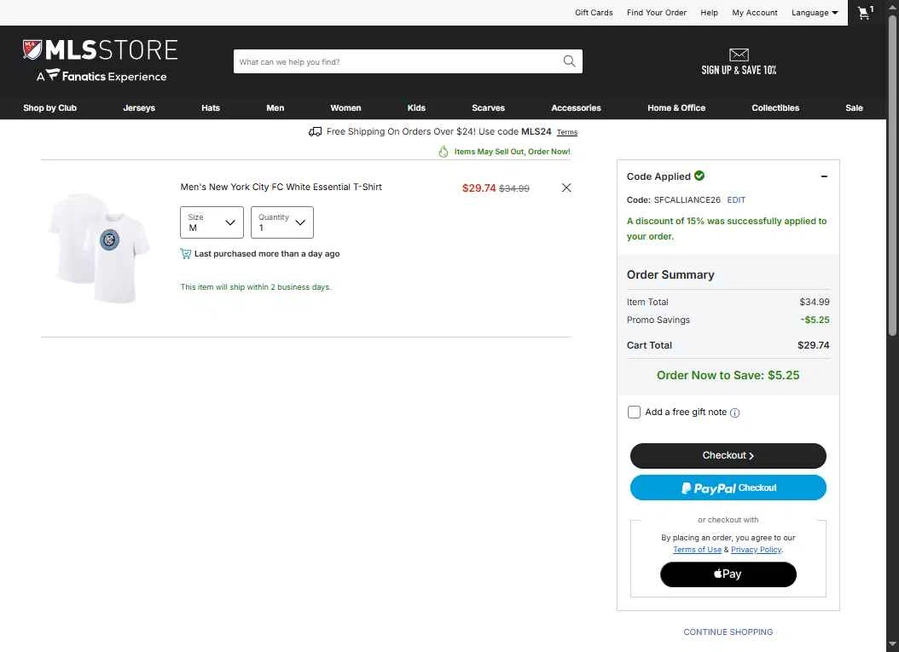This screenshot has height=652, width=899.
Task: Click the Promo Savings -$5.25 value
Action: tap(815, 320)
